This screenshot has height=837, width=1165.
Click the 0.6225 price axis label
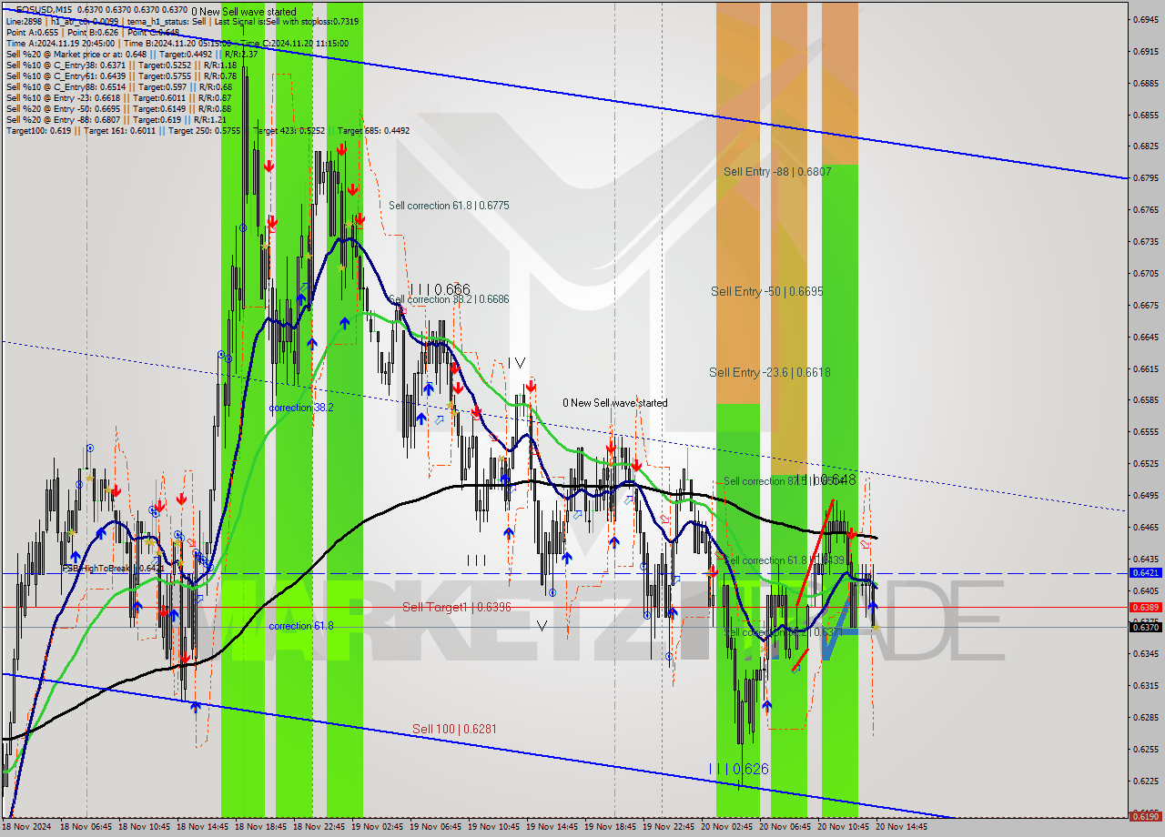pos(1144,780)
